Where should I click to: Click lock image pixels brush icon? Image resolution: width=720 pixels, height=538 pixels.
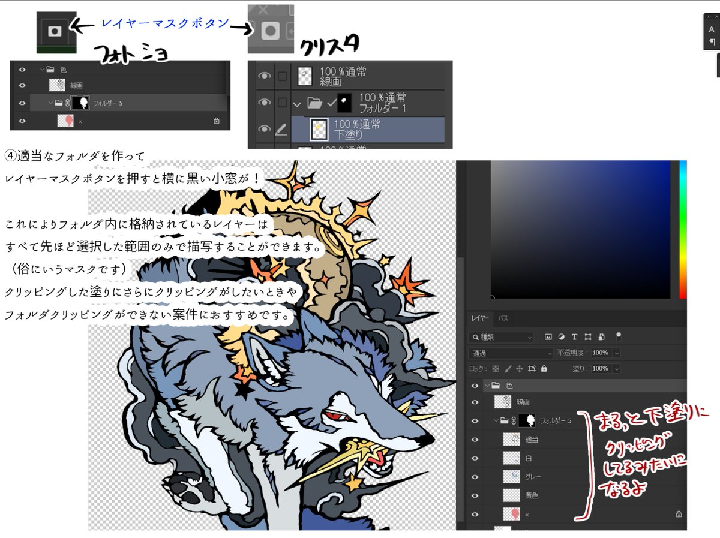click(x=508, y=369)
